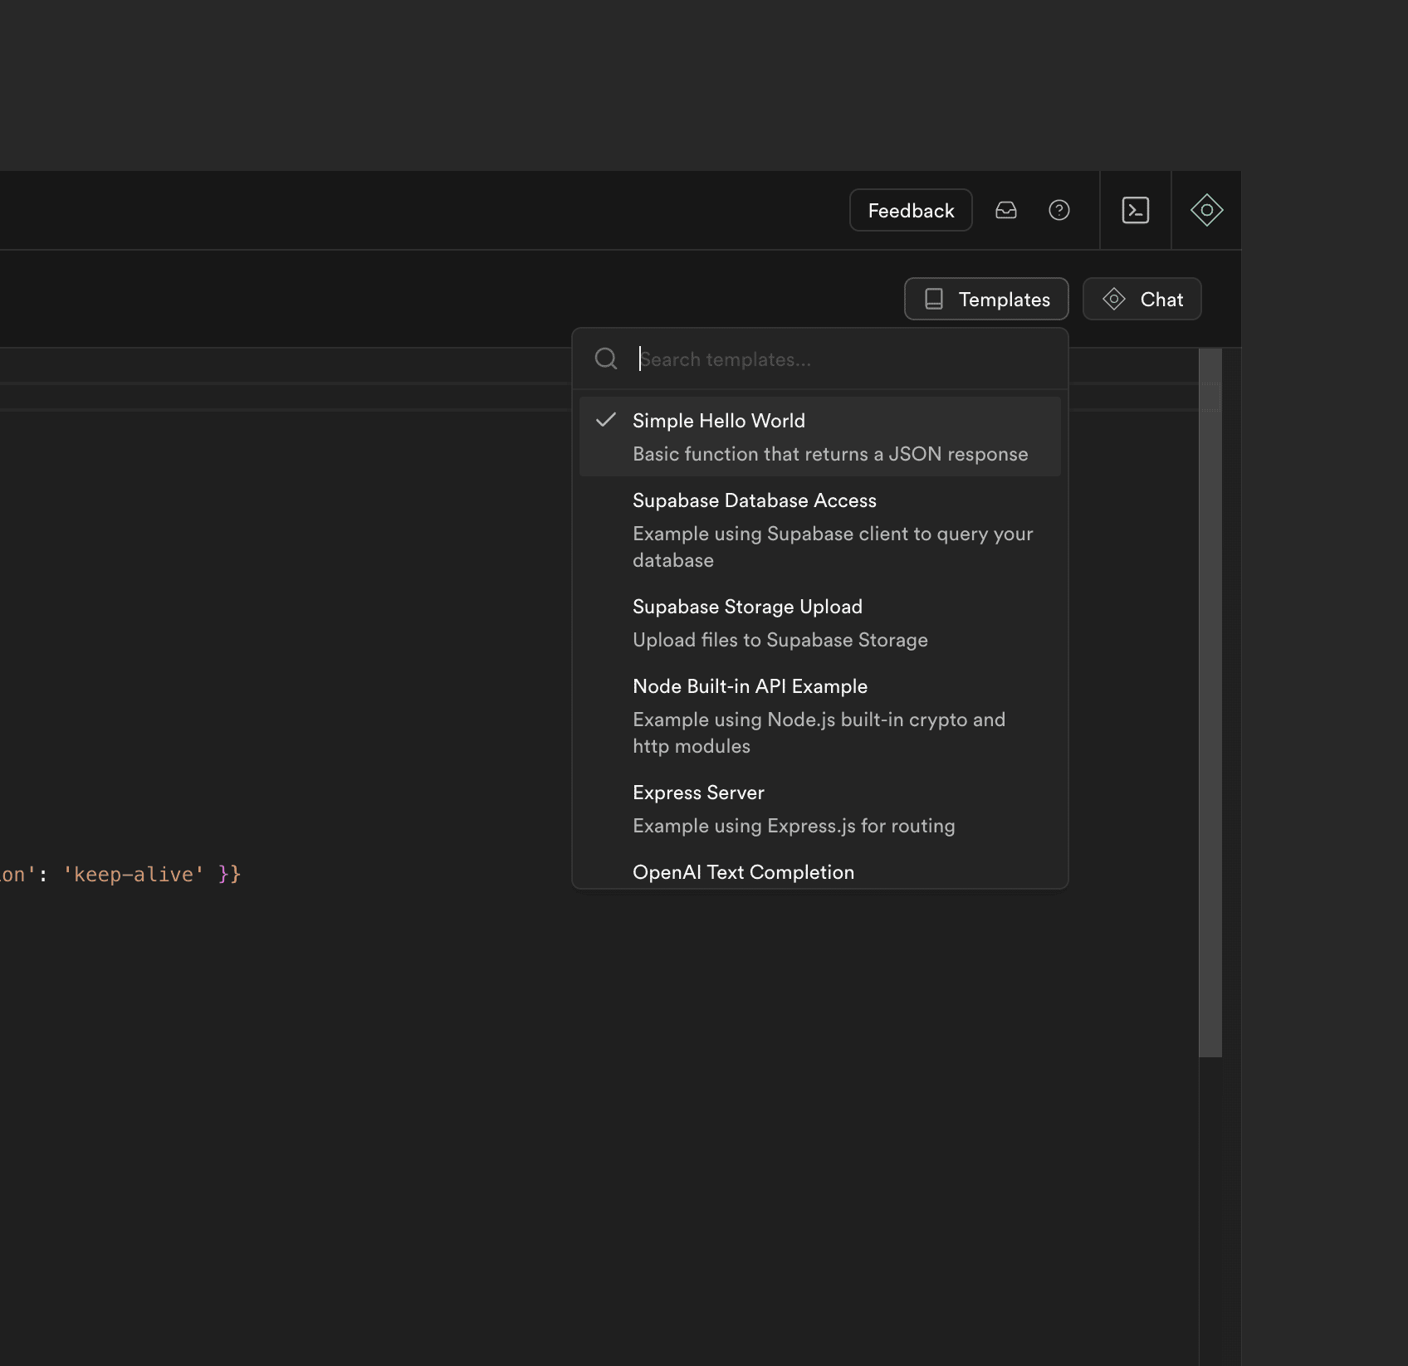
Task: Open the inbox notifications icon
Action: coord(1005,210)
